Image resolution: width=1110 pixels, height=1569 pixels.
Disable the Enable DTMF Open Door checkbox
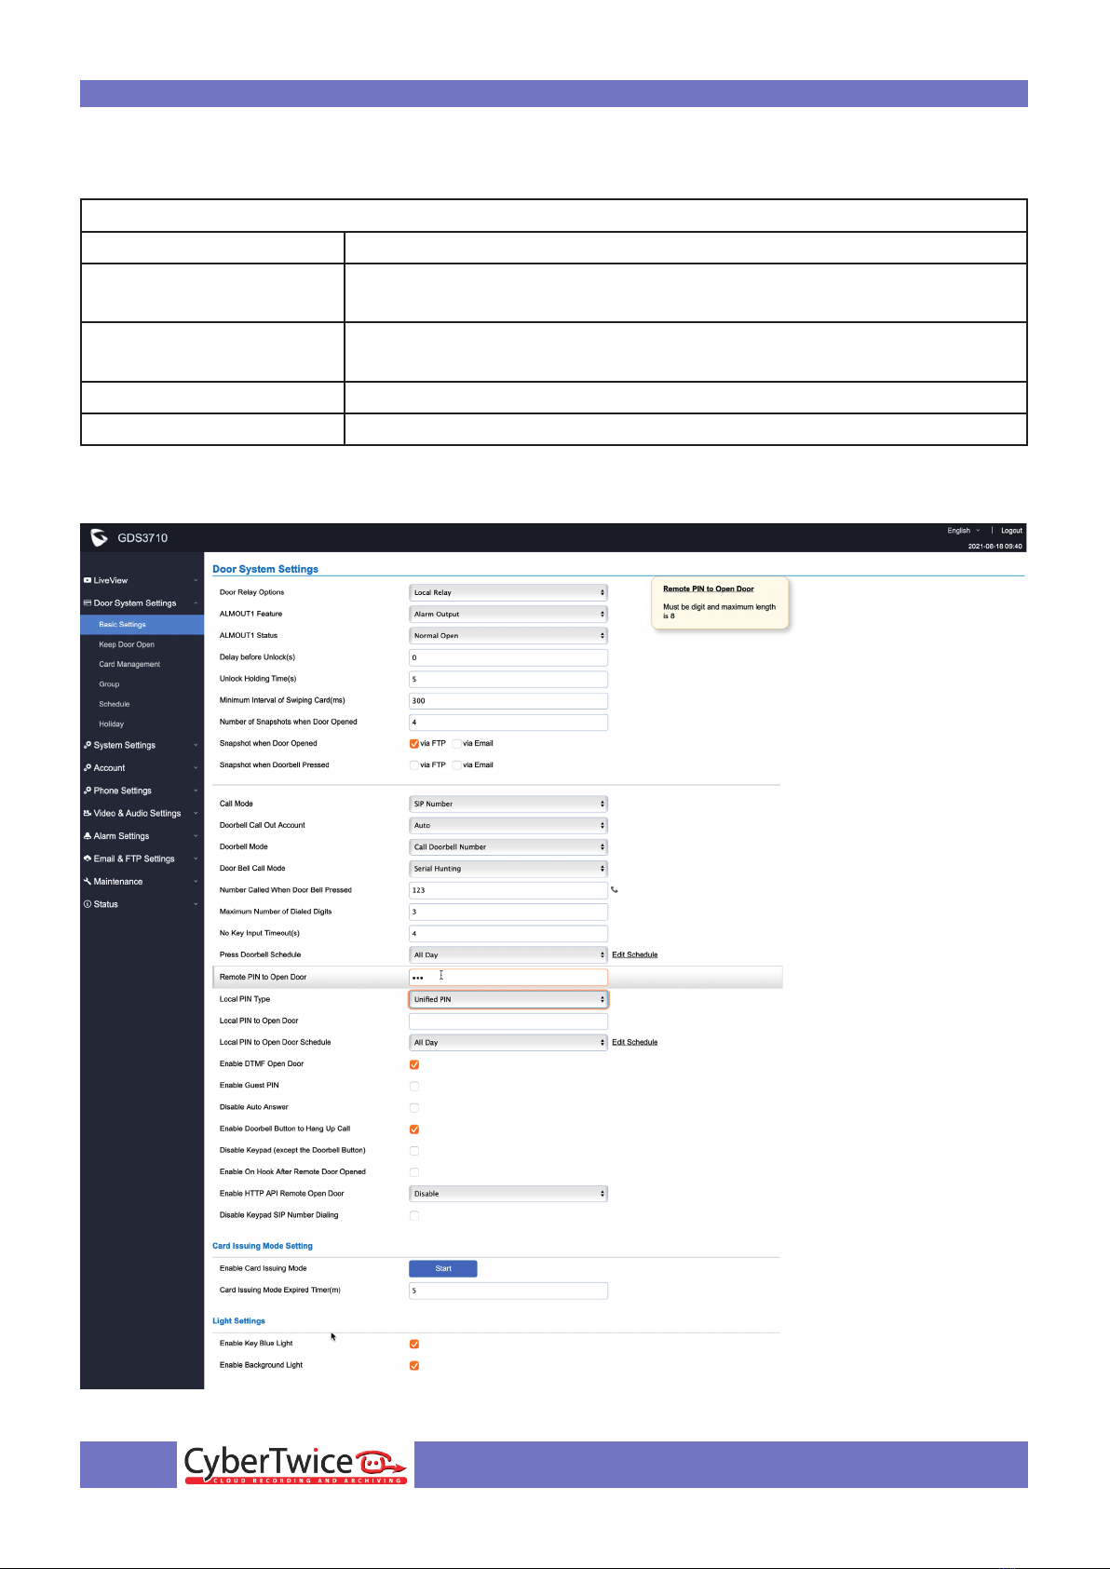pos(414,1064)
